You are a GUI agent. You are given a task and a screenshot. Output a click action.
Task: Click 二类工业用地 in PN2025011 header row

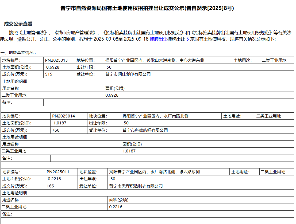273,172
